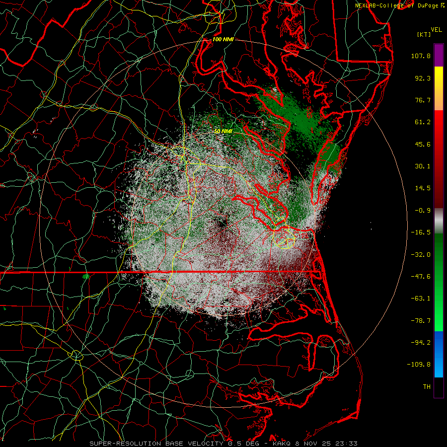Click the SUPER-RESOLUTION BASE VELOCITY caption text
This screenshot has width=447, height=447.
[x=157, y=444]
